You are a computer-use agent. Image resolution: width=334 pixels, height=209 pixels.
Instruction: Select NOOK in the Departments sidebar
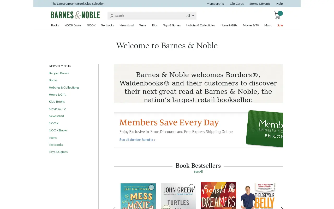point(53,123)
